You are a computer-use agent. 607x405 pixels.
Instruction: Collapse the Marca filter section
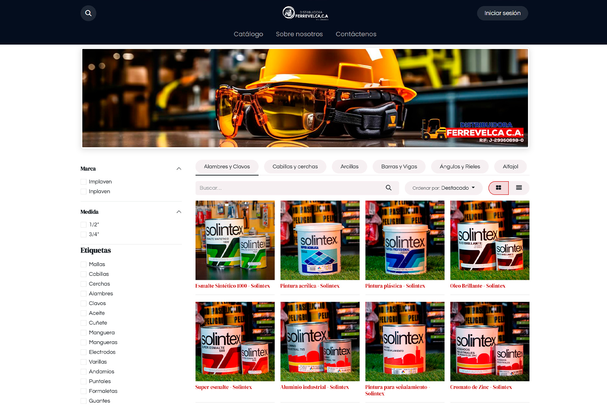pos(179,169)
